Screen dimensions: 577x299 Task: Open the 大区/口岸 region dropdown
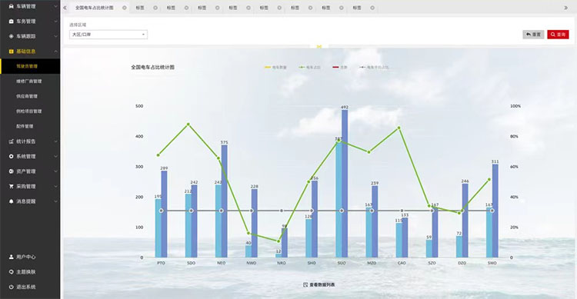(108, 35)
